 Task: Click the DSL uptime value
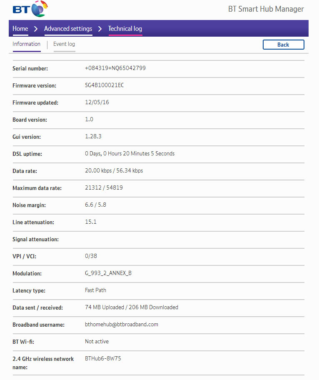click(x=130, y=154)
